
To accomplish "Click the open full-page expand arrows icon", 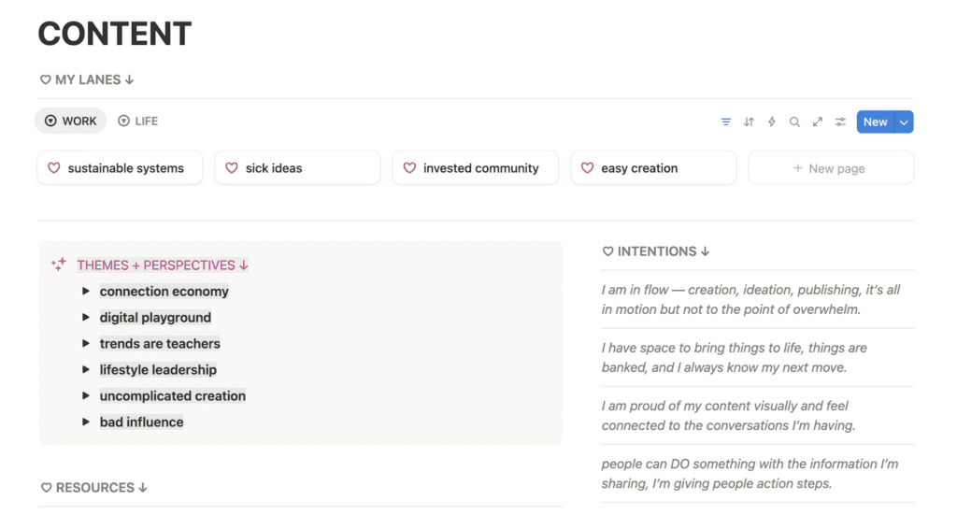I will coord(818,122).
